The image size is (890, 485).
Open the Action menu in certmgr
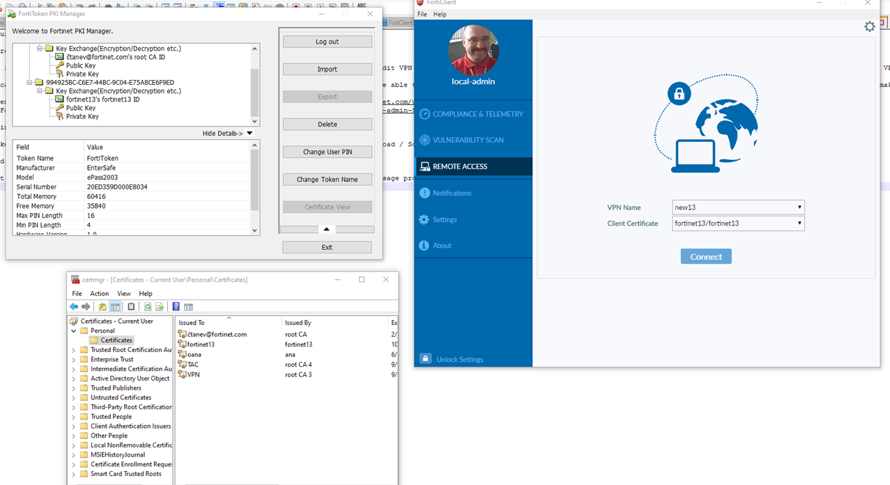99,294
